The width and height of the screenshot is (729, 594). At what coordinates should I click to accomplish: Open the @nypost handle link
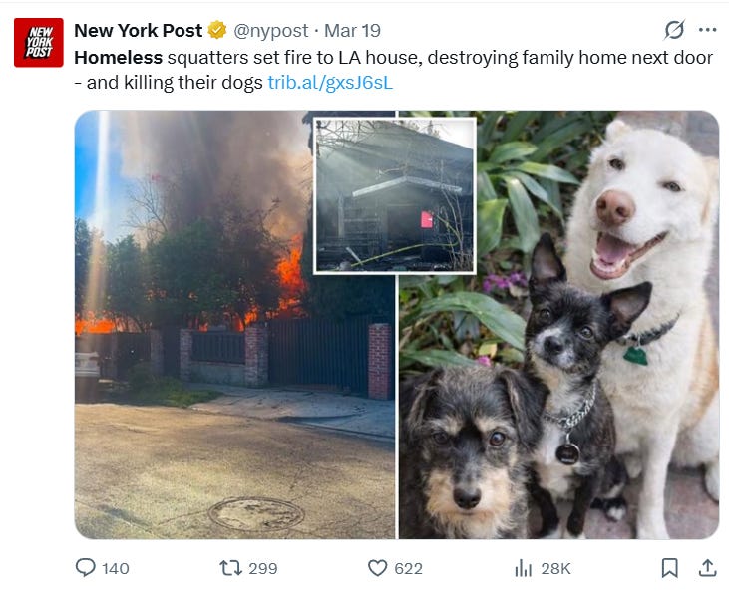(x=270, y=31)
